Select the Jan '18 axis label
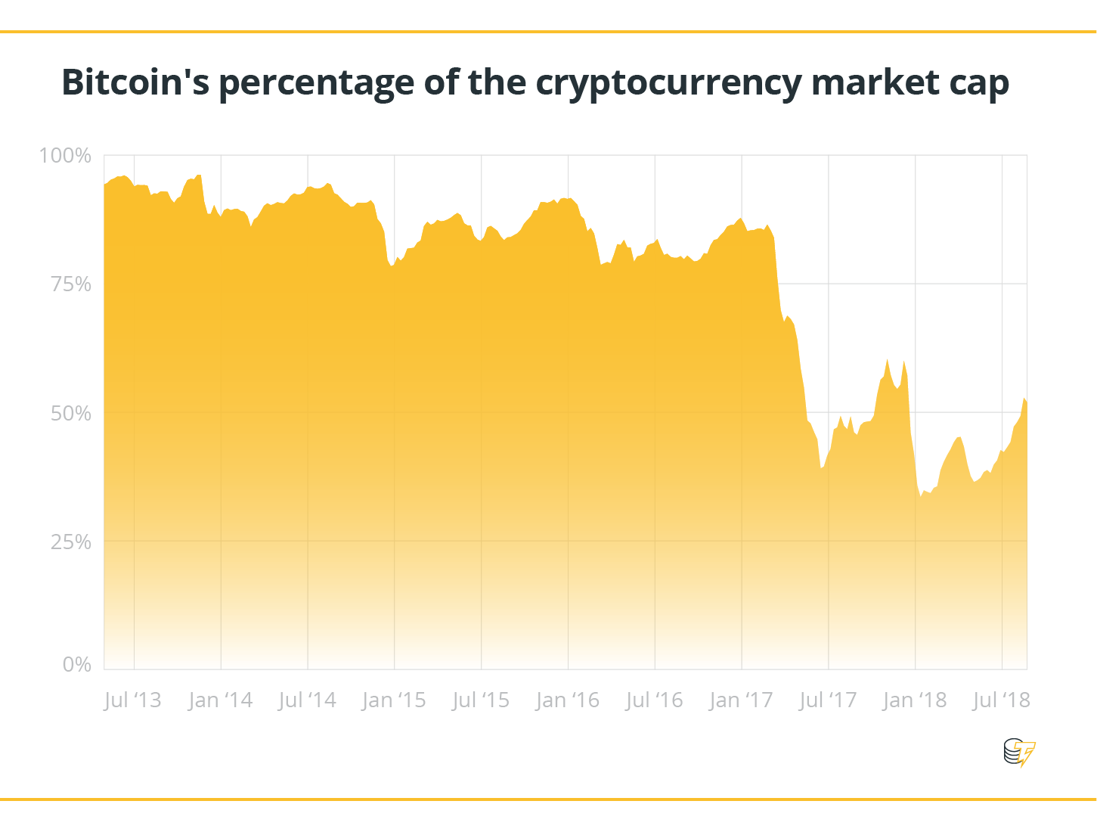The width and height of the screenshot is (1097, 832). click(915, 700)
